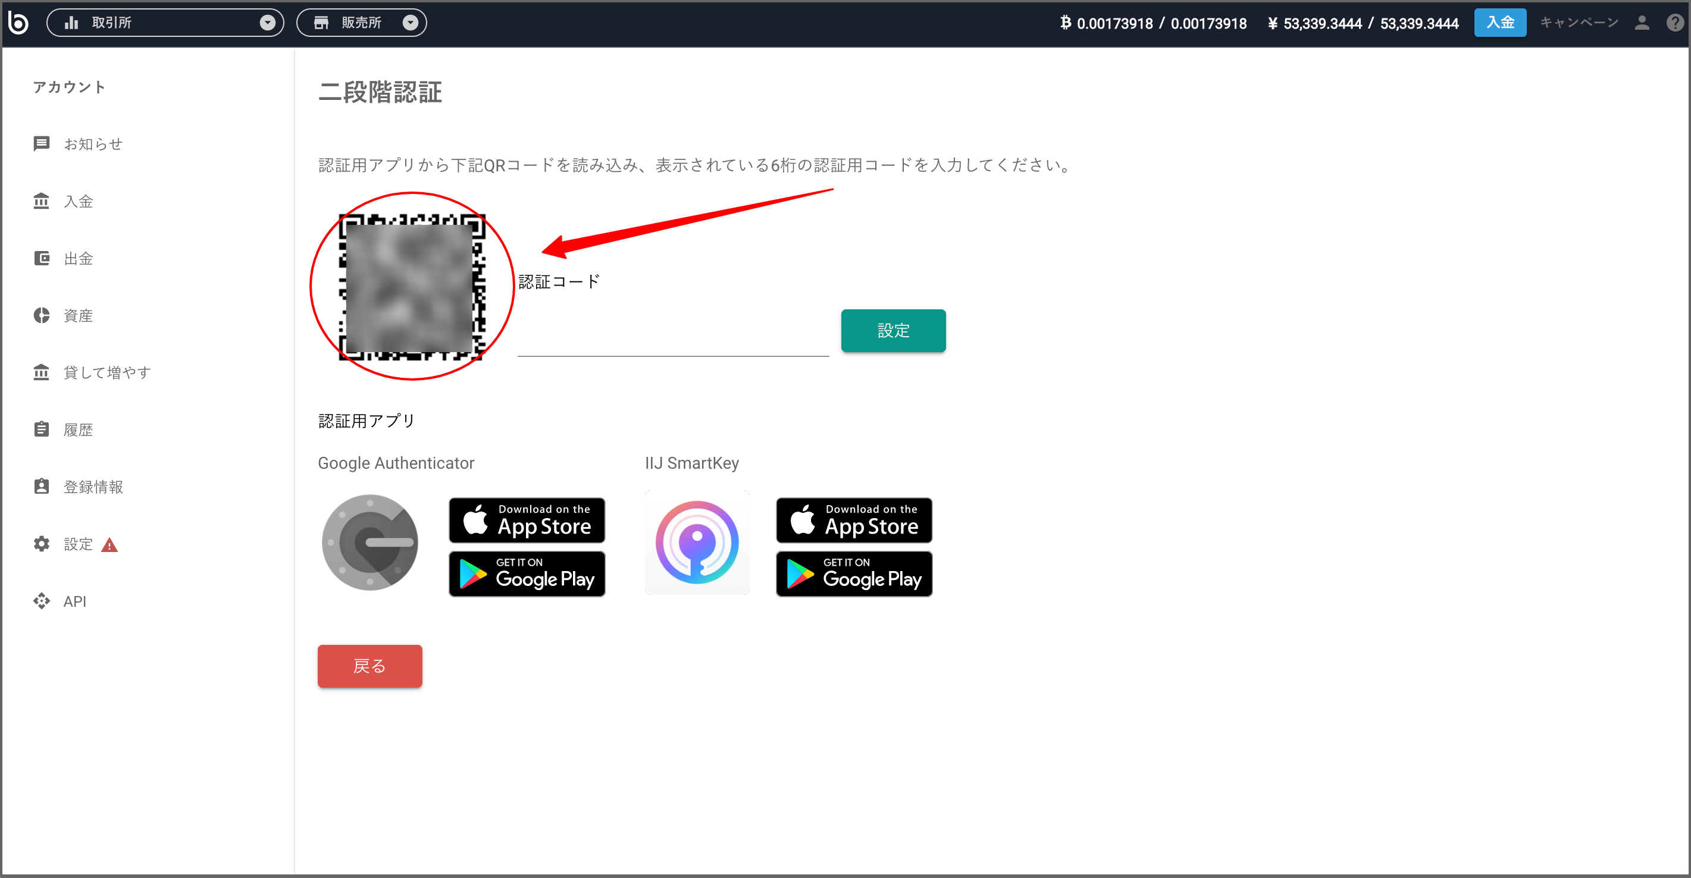The image size is (1691, 878).
Task: Select the アカウント sidebar heading
Action: coord(69,87)
